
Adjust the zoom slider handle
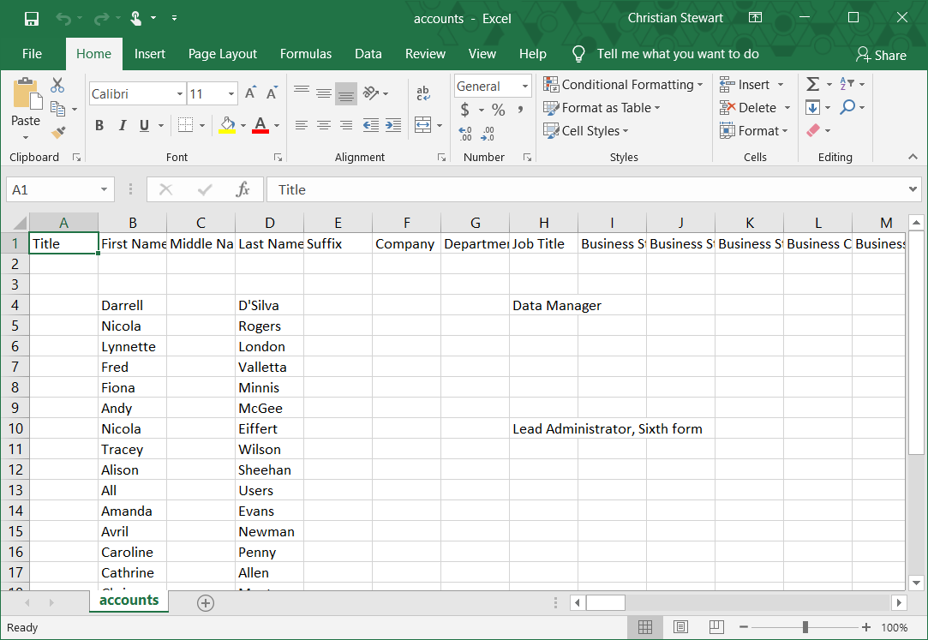(x=805, y=627)
